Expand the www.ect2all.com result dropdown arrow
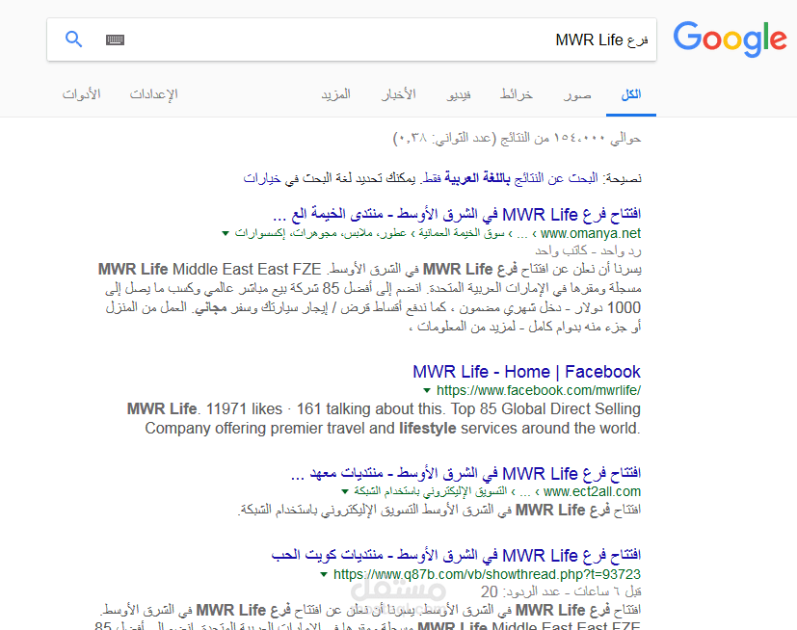797x630 pixels. (345, 491)
